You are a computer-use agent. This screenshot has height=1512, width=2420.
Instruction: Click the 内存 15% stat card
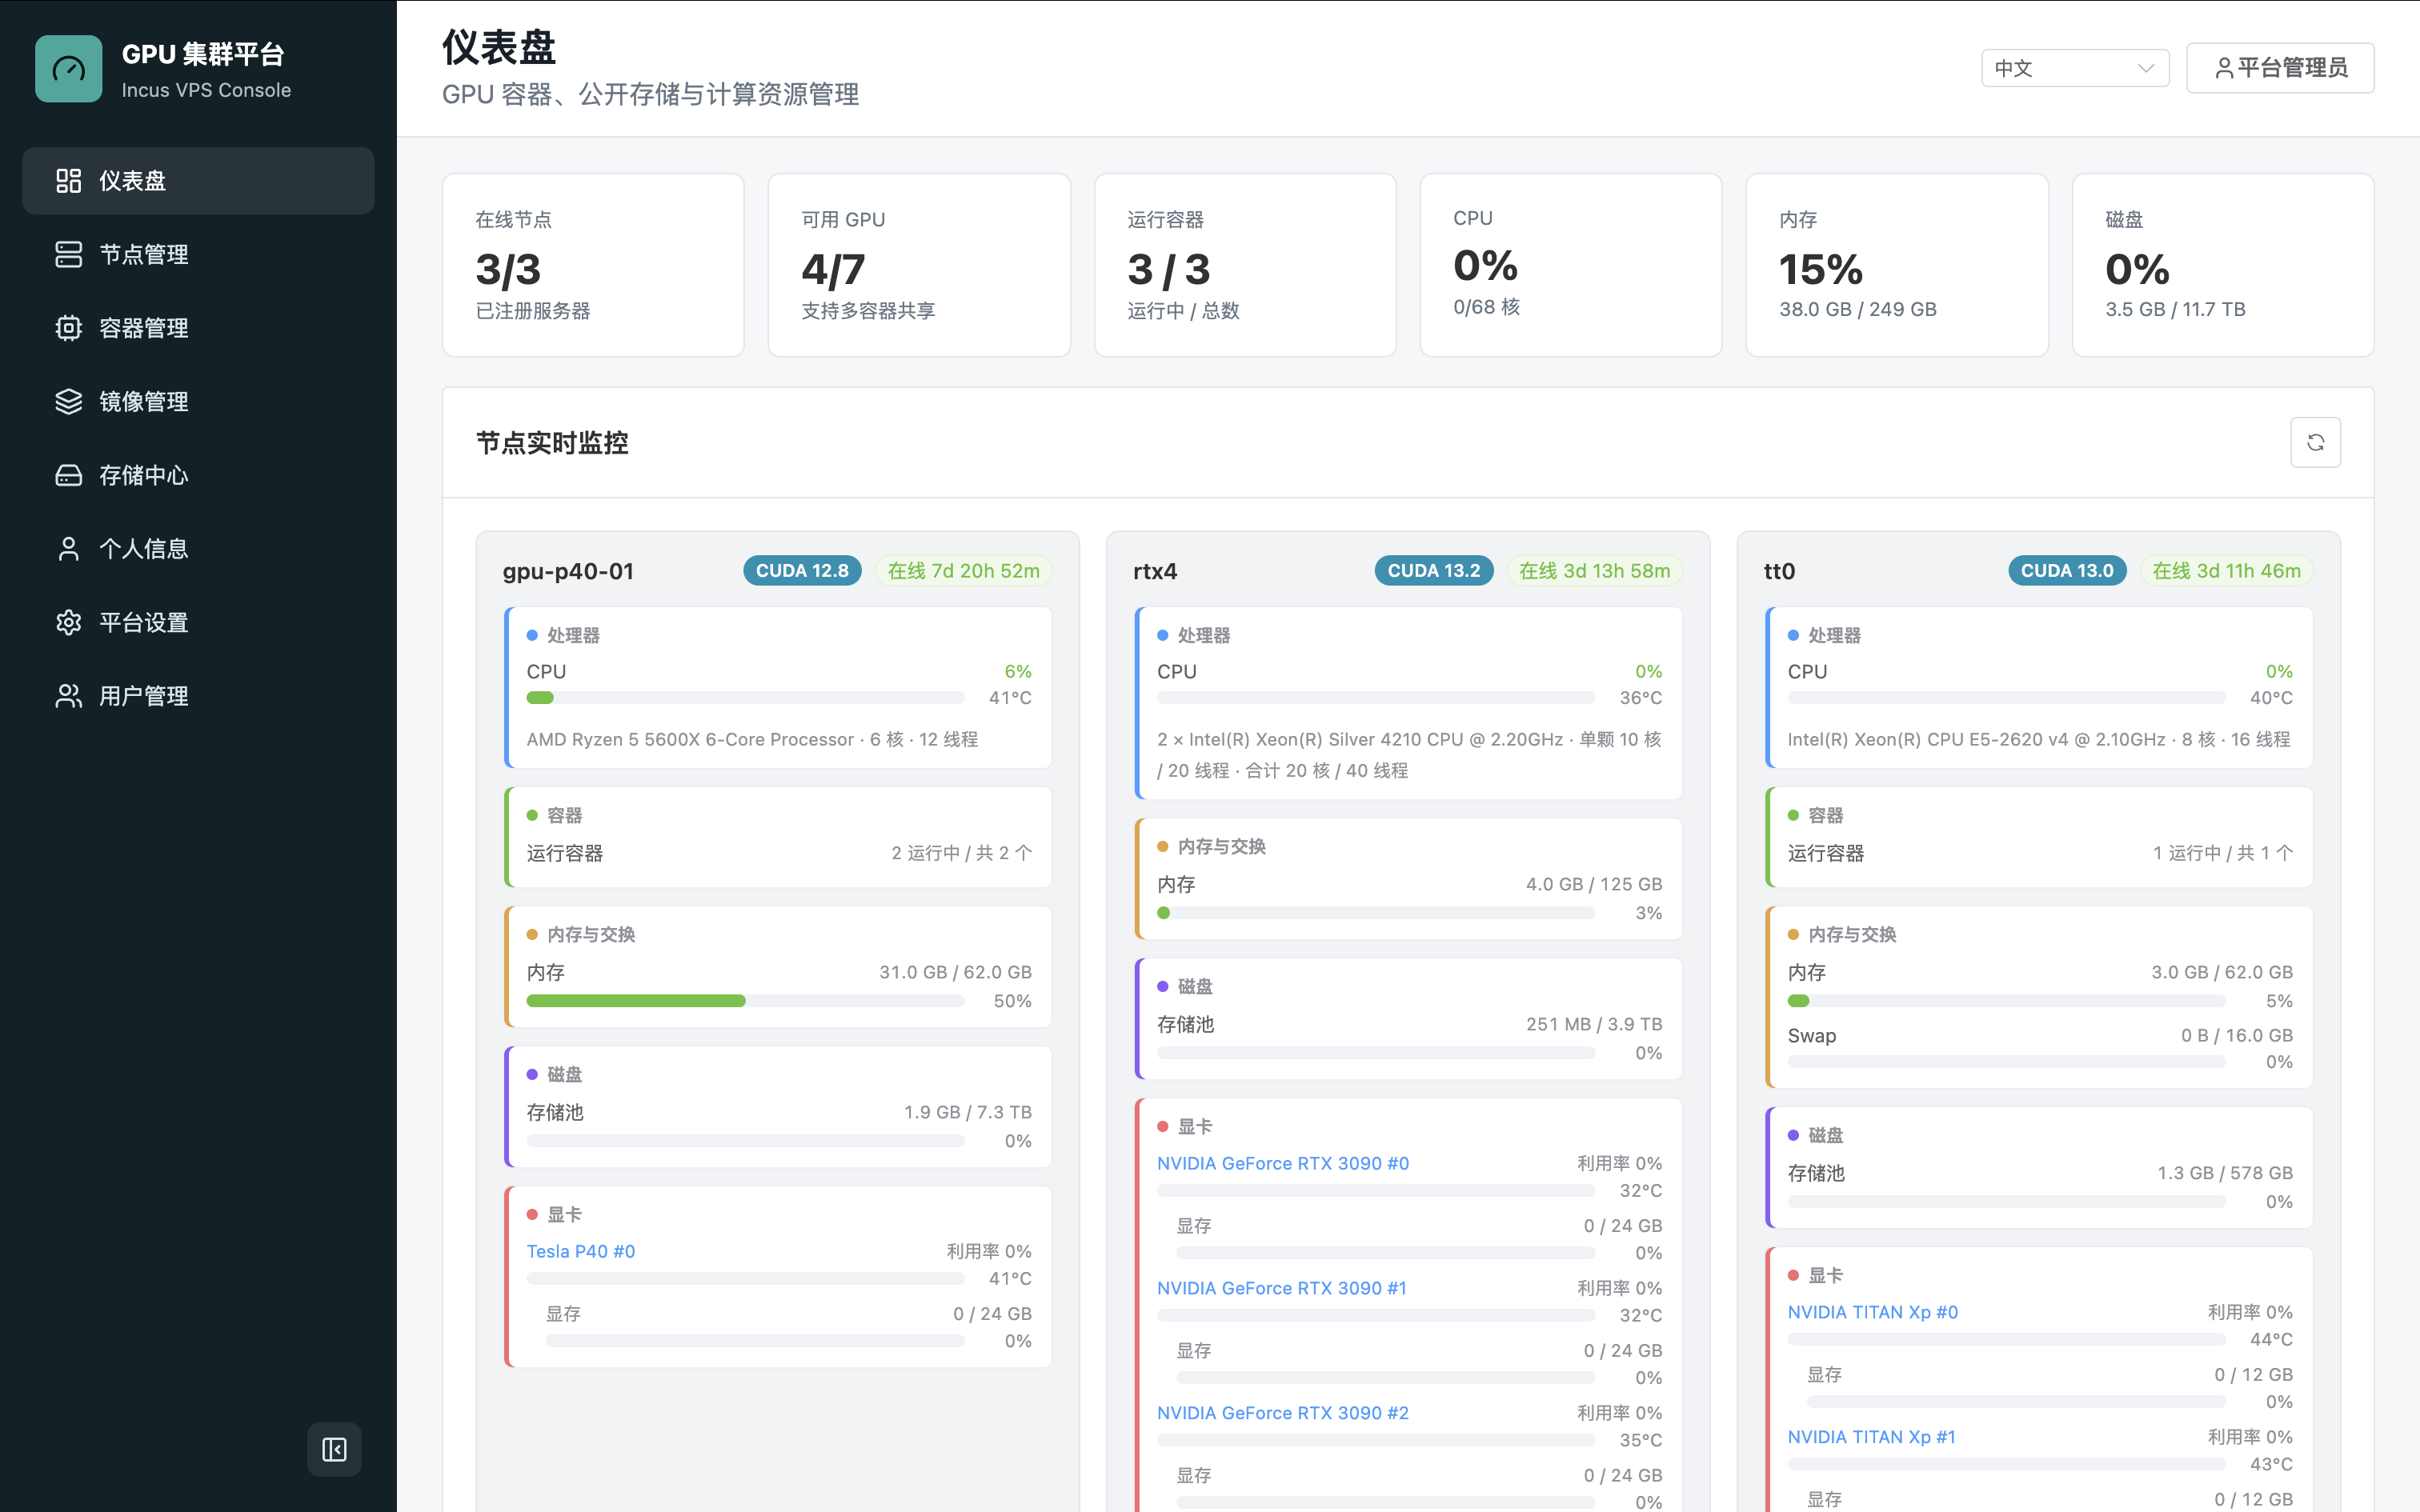tap(1897, 265)
